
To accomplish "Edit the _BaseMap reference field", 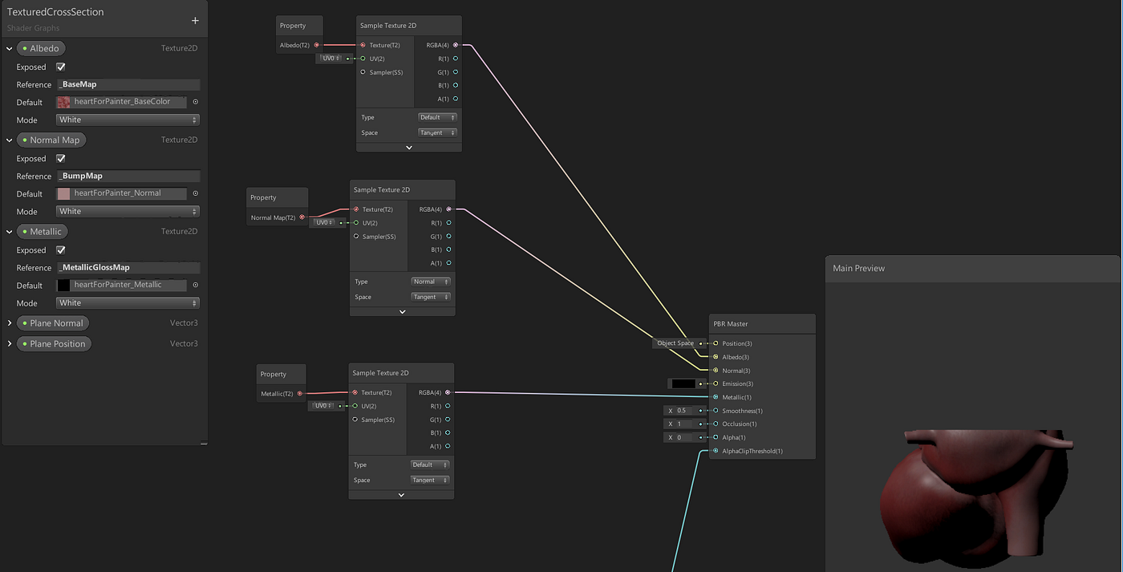I will pyautogui.click(x=128, y=84).
